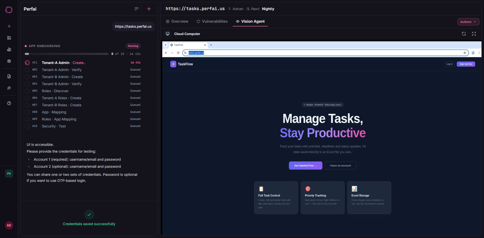This screenshot has height=238, width=484.
Task: Click the Running status badge
Action: click(133, 46)
